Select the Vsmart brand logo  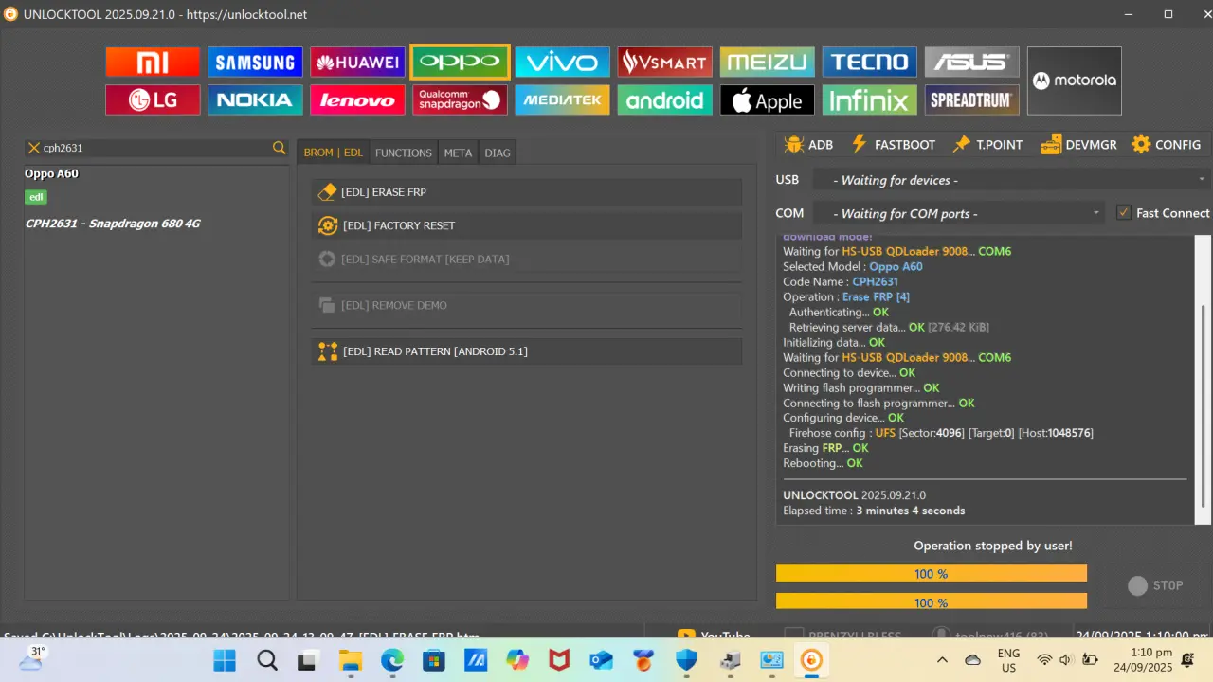tap(664, 63)
